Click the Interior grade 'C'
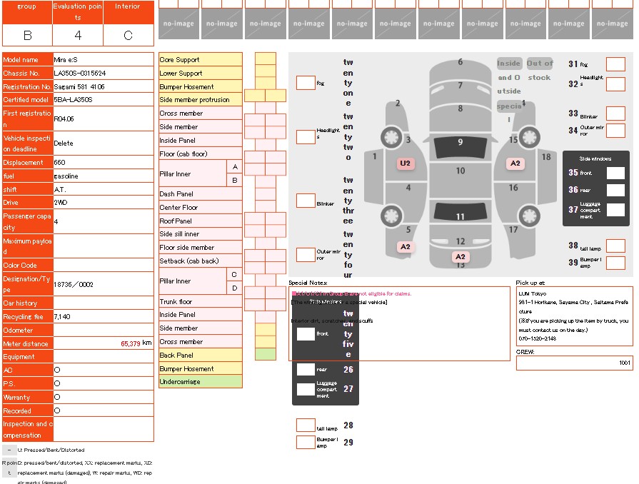Screen dimensions: 639x484 pyautogui.click(x=129, y=36)
